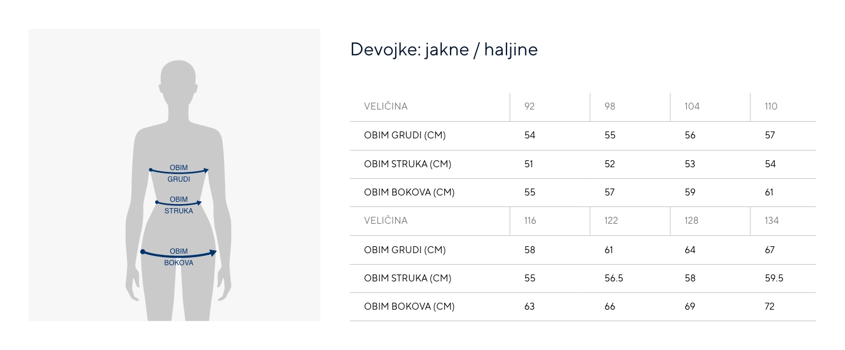Click the first OBIM GRUDI (CM) row label
This screenshot has width=845, height=350.
(x=405, y=136)
